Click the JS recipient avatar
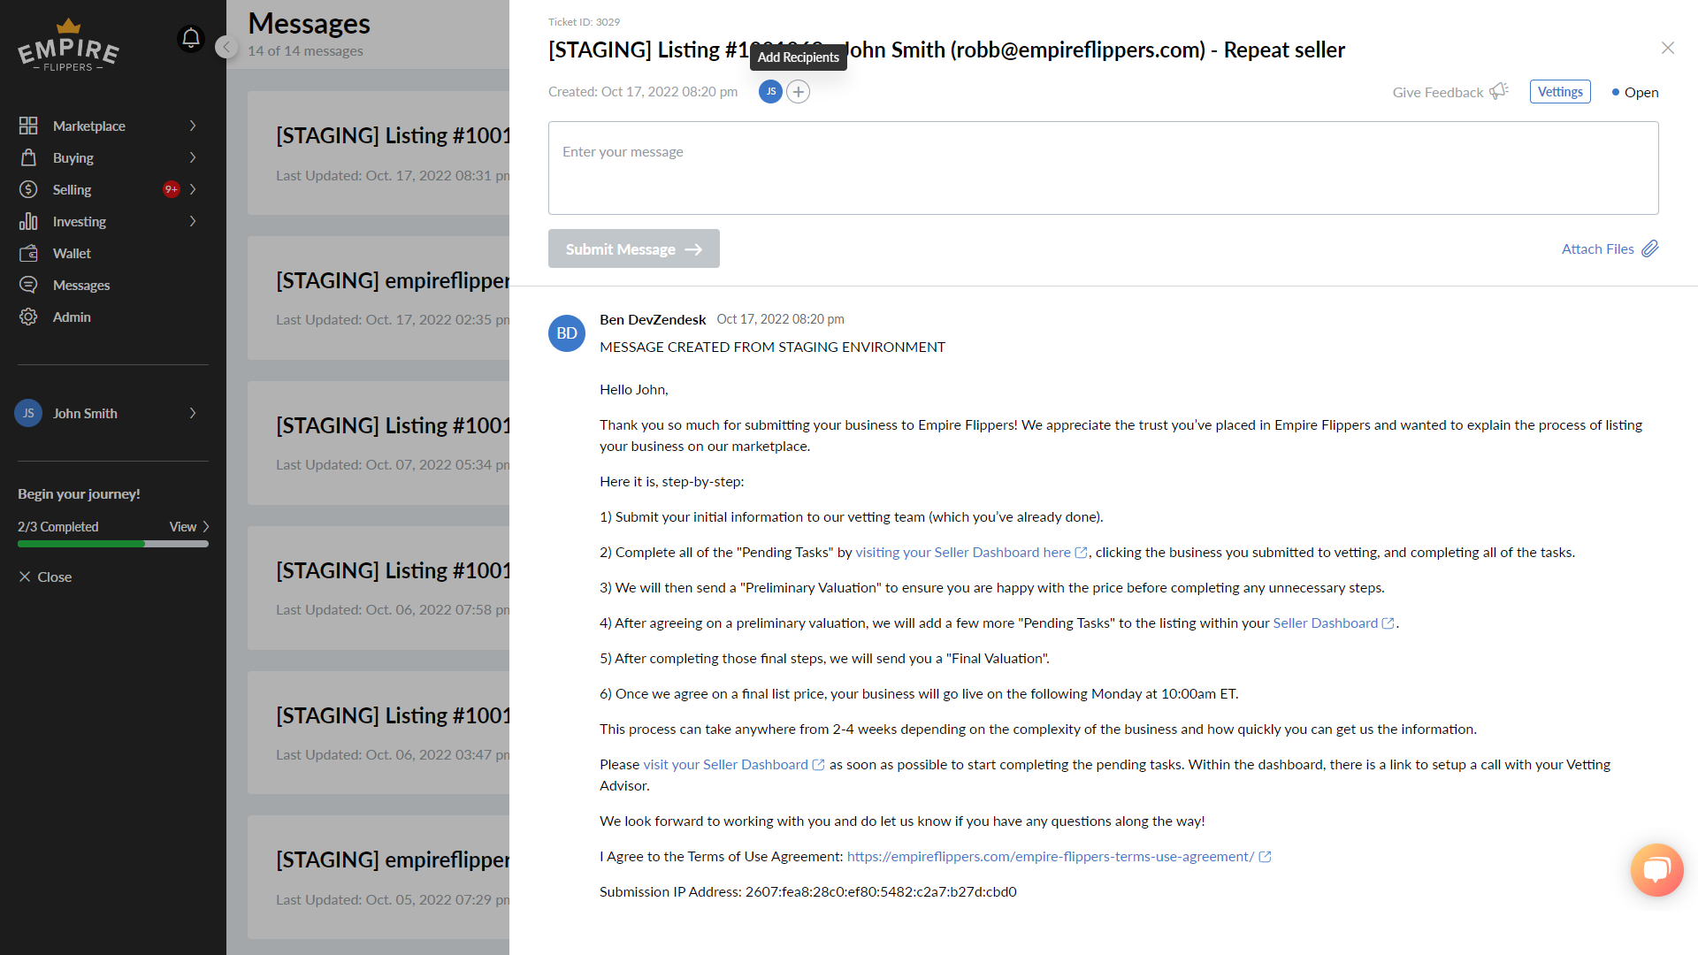This screenshot has width=1698, height=955. (770, 91)
